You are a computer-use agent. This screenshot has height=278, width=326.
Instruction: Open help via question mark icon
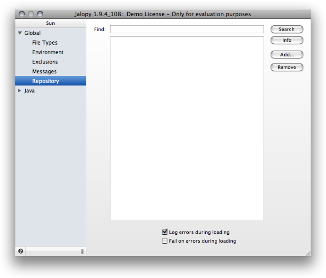click(x=21, y=251)
